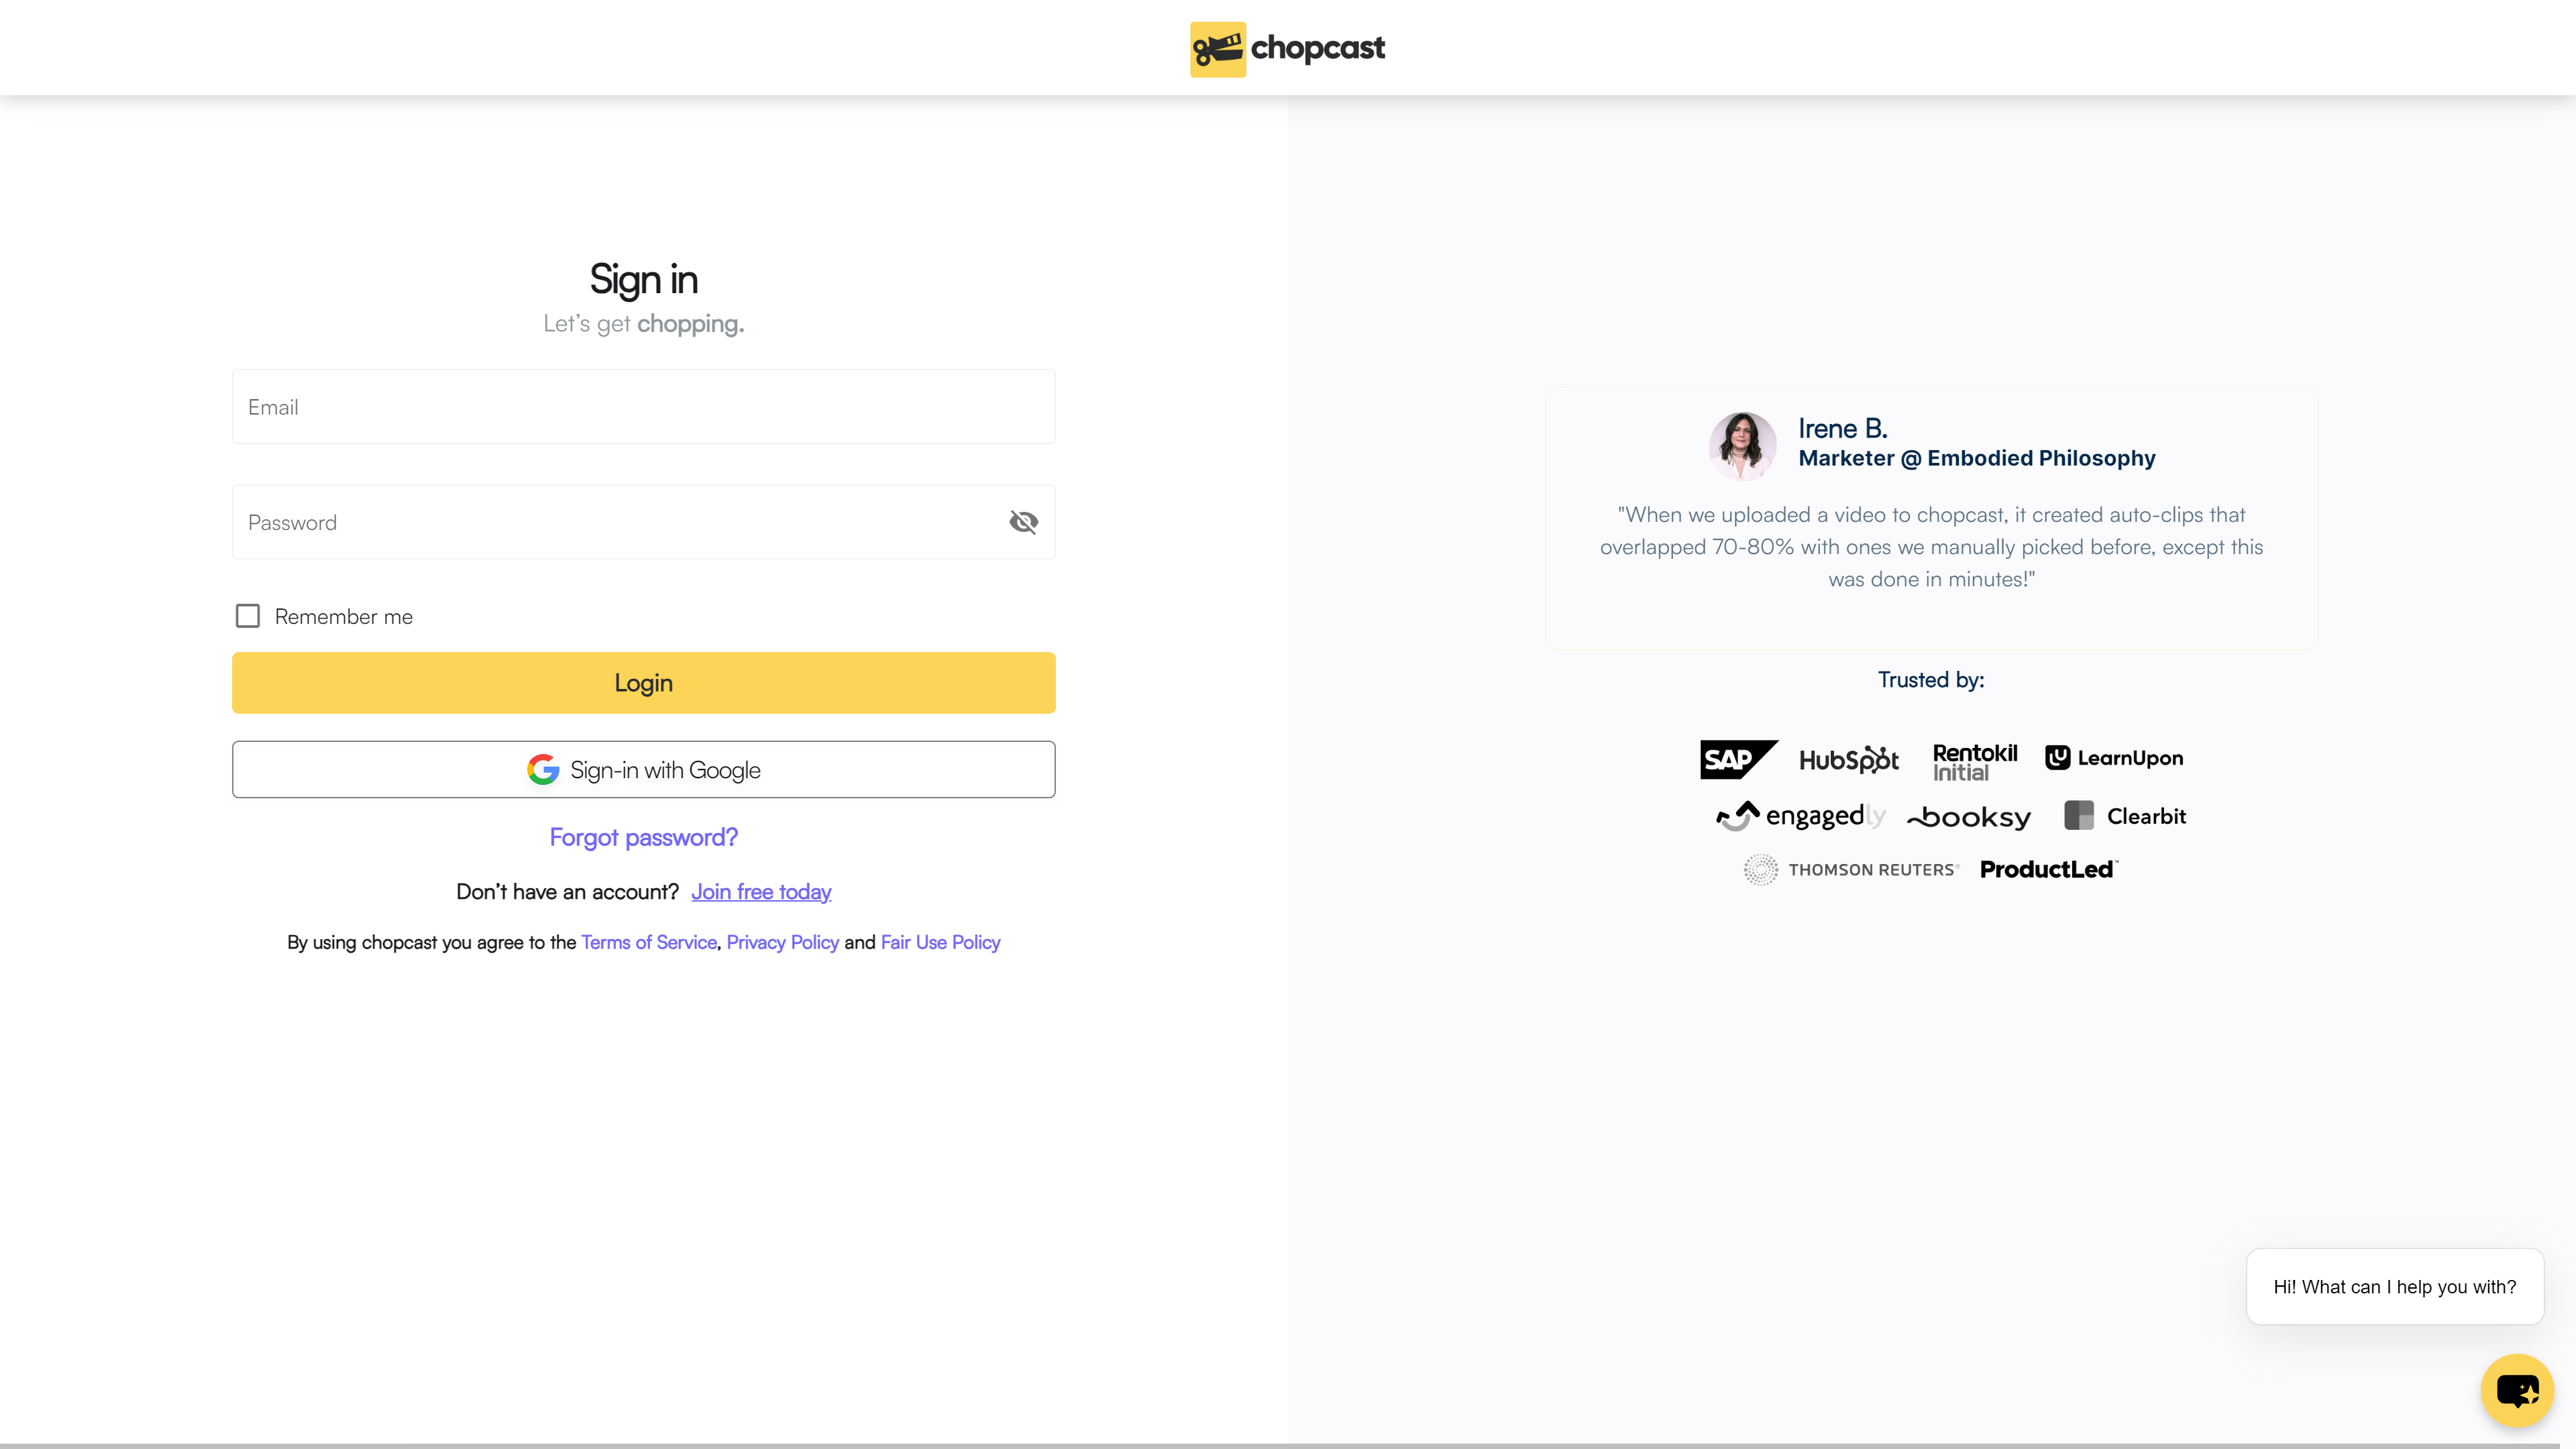The height and width of the screenshot is (1449, 2576).
Task: Click the Password input field
Action: pyautogui.click(x=610, y=522)
